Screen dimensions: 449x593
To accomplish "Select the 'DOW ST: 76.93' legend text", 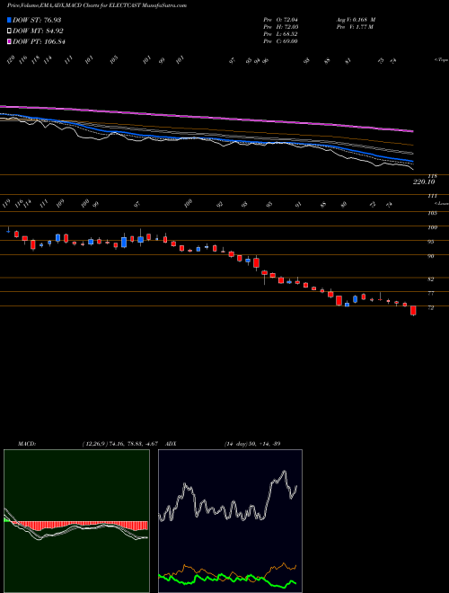I will pyautogui.click(x=37, y=20).
